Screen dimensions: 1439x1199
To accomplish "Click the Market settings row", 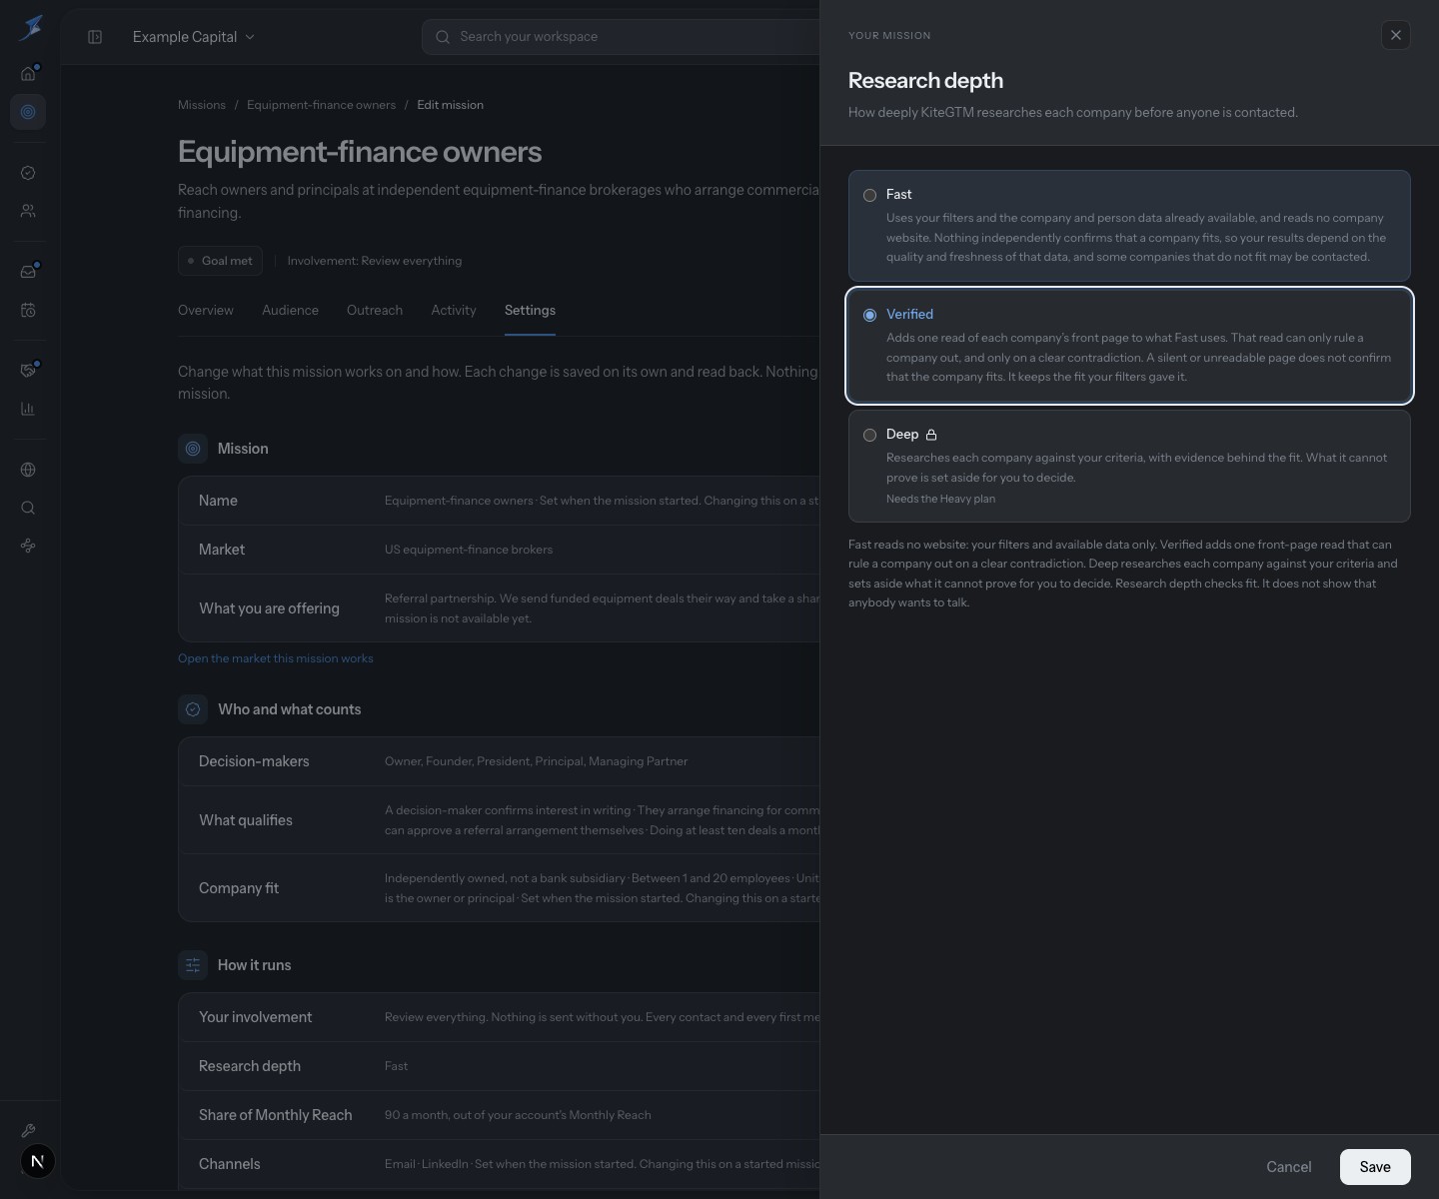I will (x=500, y=550).
